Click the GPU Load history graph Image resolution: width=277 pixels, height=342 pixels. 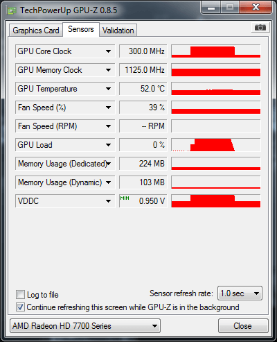pyautogui.click(x=216, y=145)
